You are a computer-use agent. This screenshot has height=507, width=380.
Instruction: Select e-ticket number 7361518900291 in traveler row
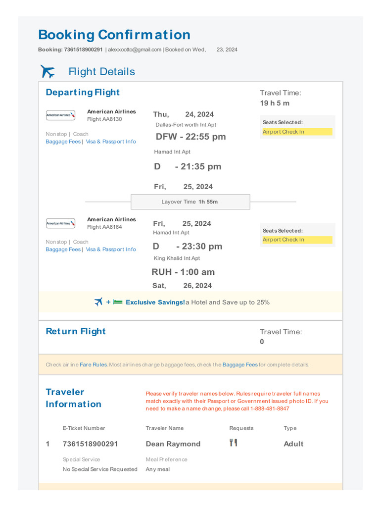coord(90,444)
